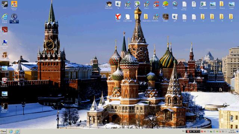
Task: Launch the GTA San Andreas shortcut
Action: tap(4, 108)
